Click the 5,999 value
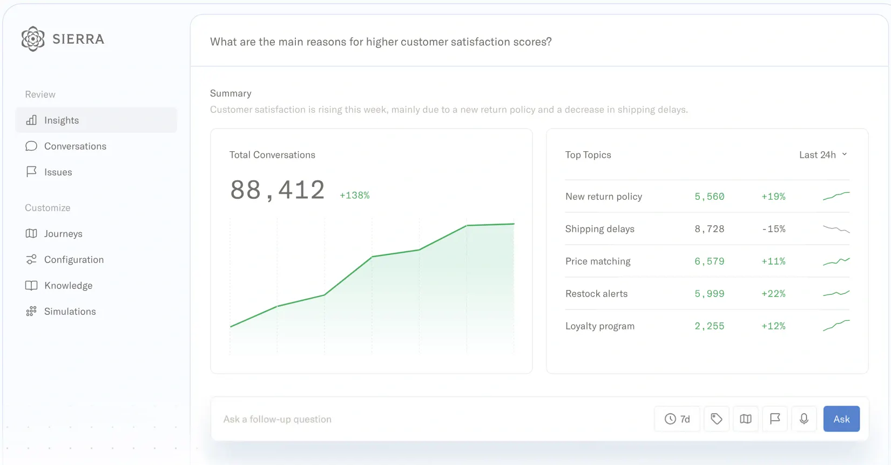891x465 pixels. (x=710, y=294)
